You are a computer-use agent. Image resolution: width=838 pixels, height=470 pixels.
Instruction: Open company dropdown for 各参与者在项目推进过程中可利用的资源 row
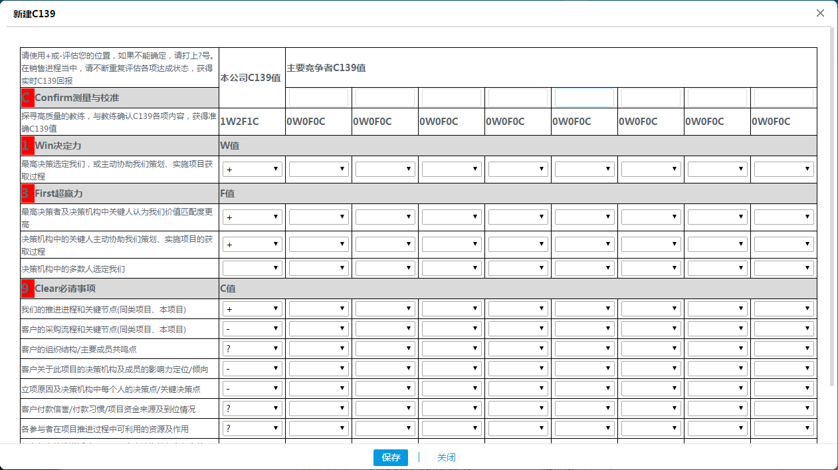click(253, 429)
